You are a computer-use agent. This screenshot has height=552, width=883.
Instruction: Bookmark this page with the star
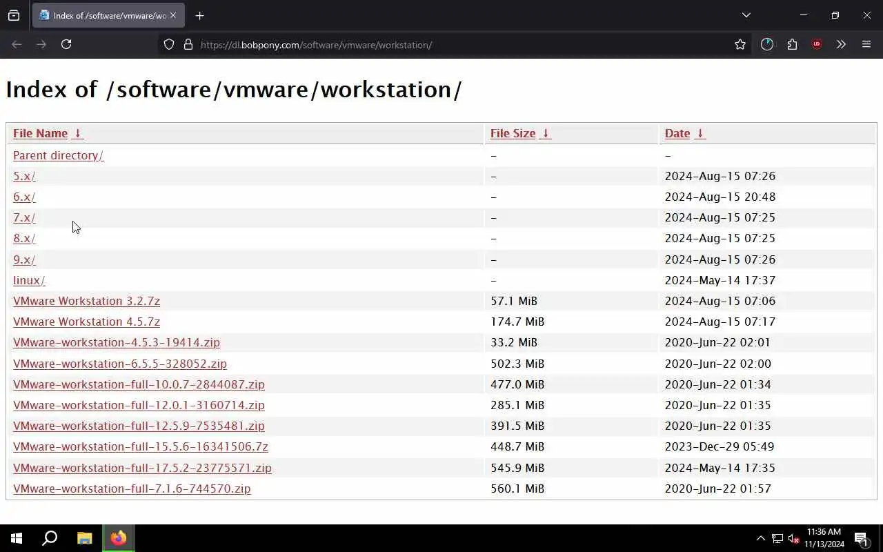click(740, 44)
